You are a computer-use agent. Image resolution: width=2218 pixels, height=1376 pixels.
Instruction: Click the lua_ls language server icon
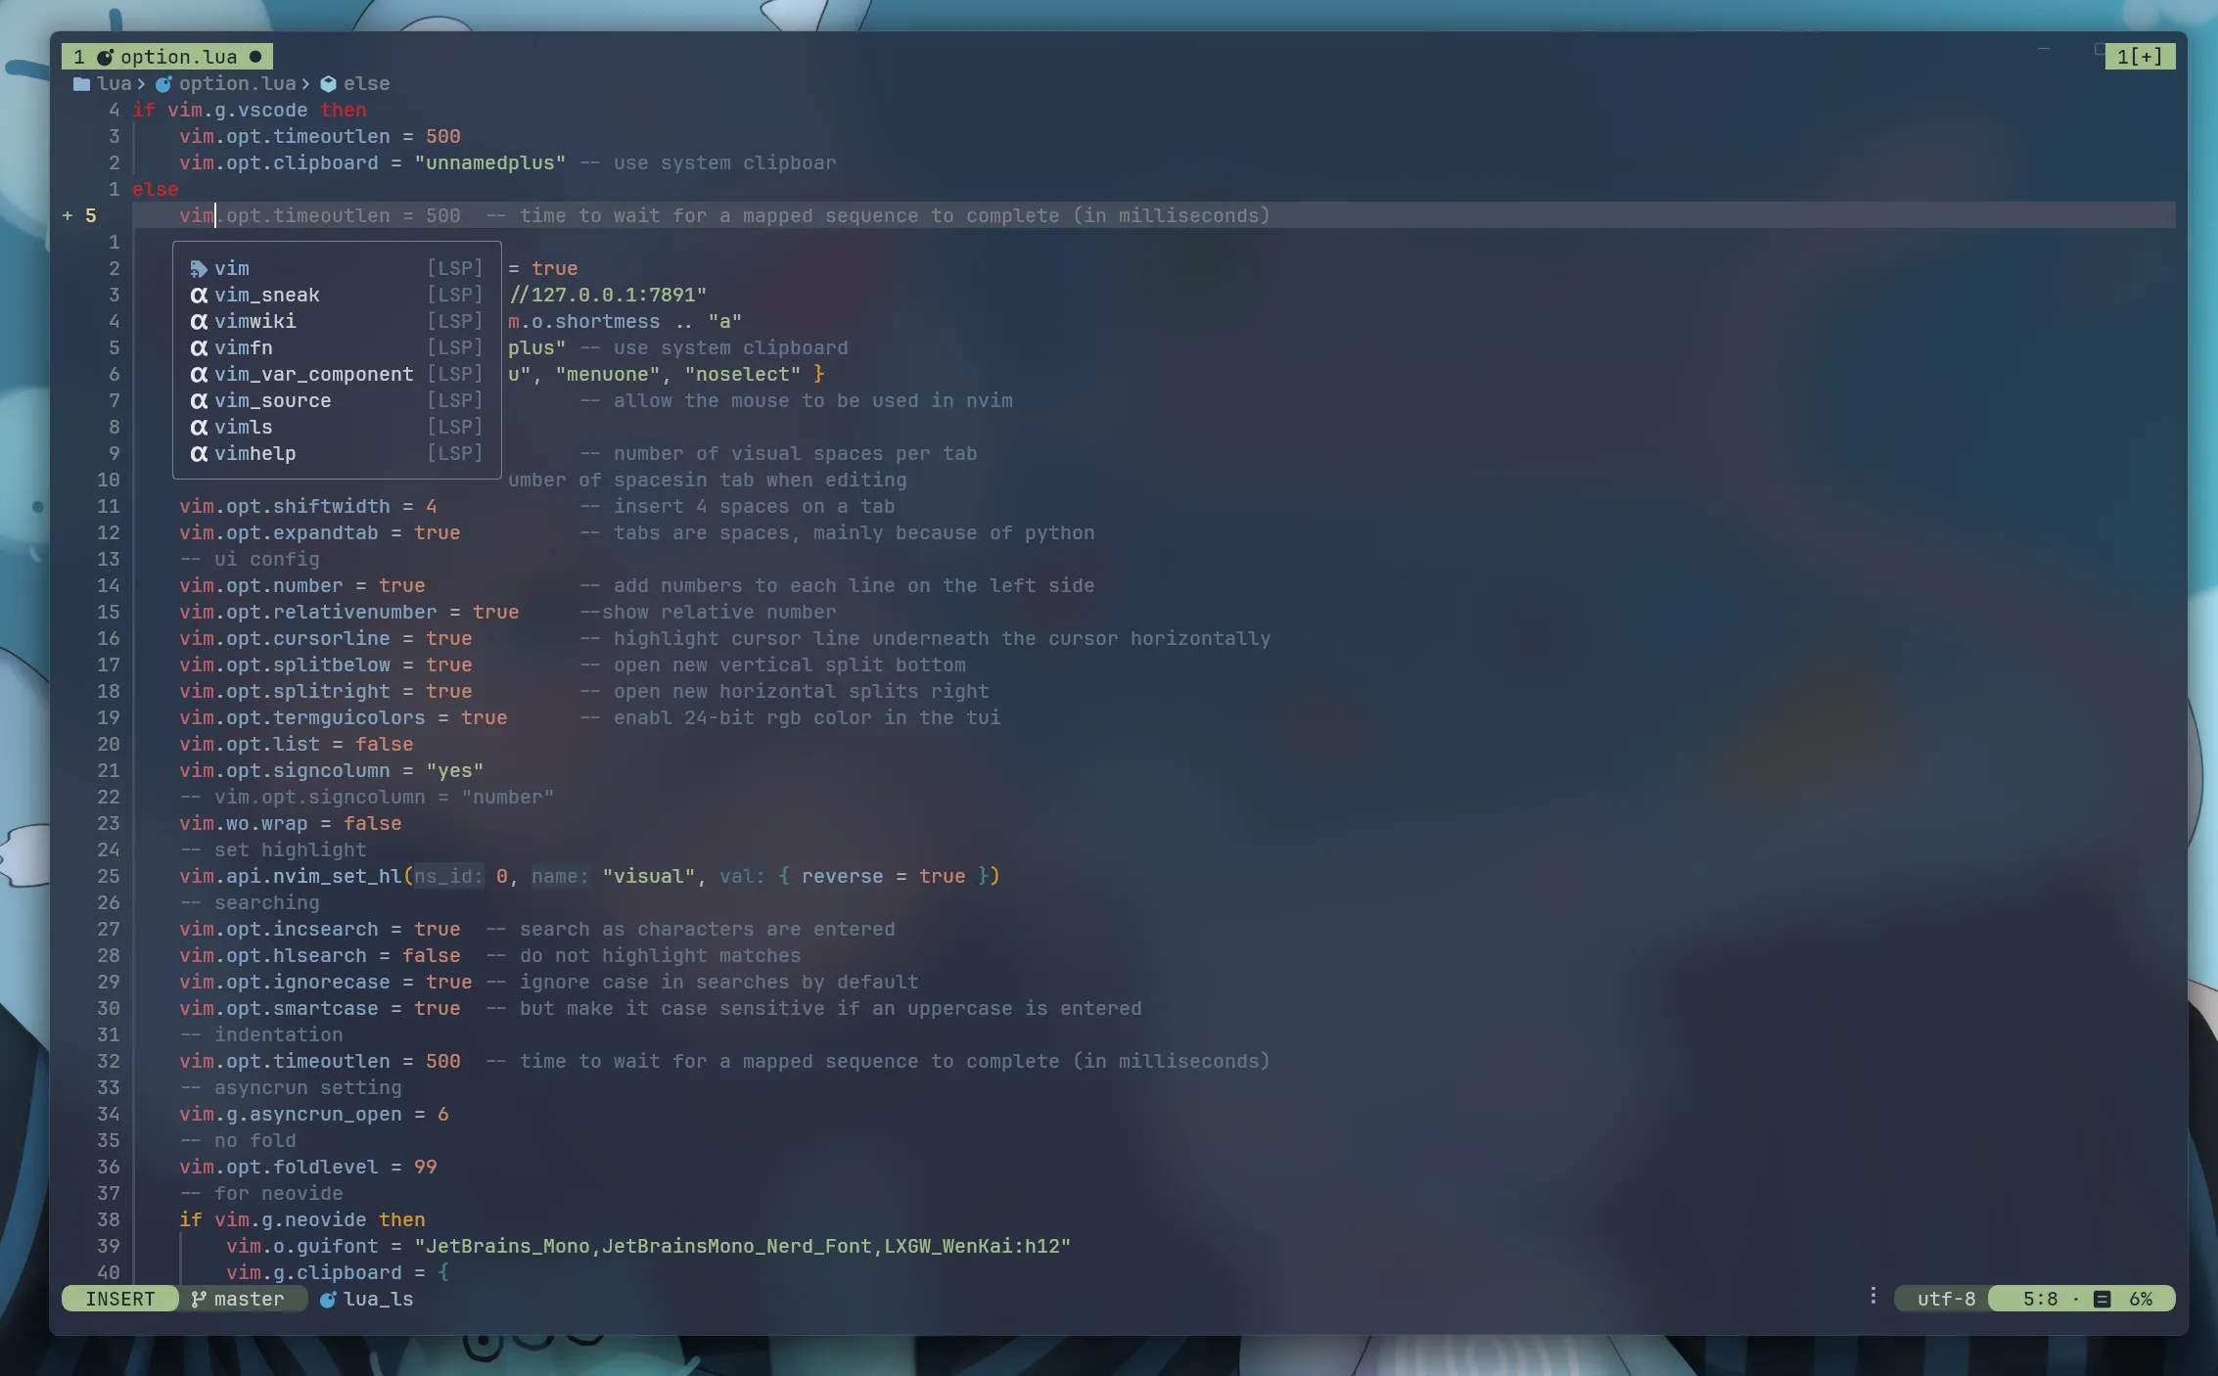[x=328, y=1299]
